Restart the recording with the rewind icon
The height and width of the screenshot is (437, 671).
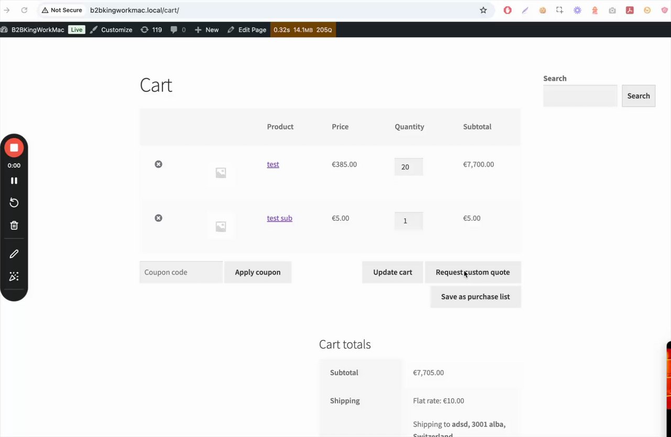(14, 203)
